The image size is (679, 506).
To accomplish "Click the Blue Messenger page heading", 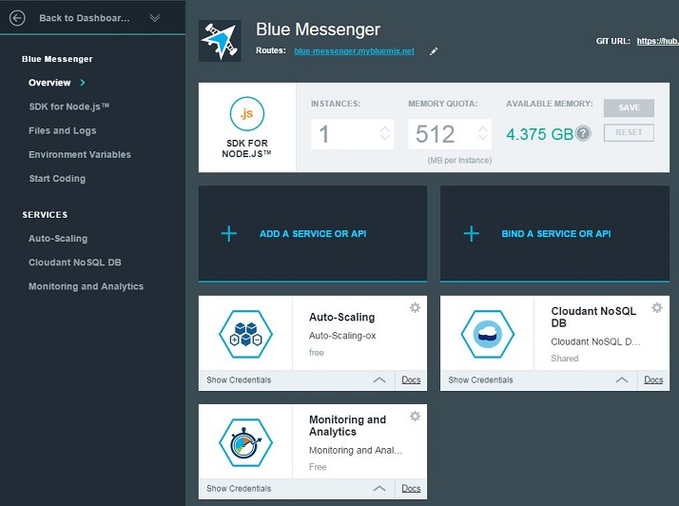I will pyautogui.click(x=318, y=29).
